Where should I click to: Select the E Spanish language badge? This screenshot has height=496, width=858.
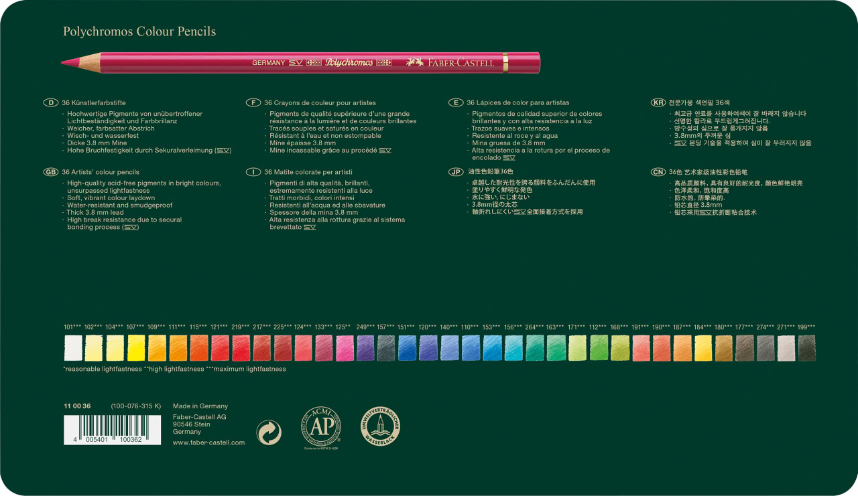456,103
